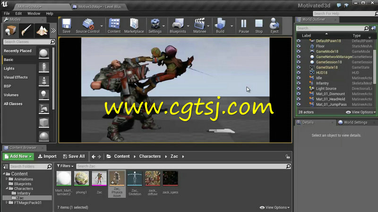Toggle visibility of Infantry actor

point(299,83)
